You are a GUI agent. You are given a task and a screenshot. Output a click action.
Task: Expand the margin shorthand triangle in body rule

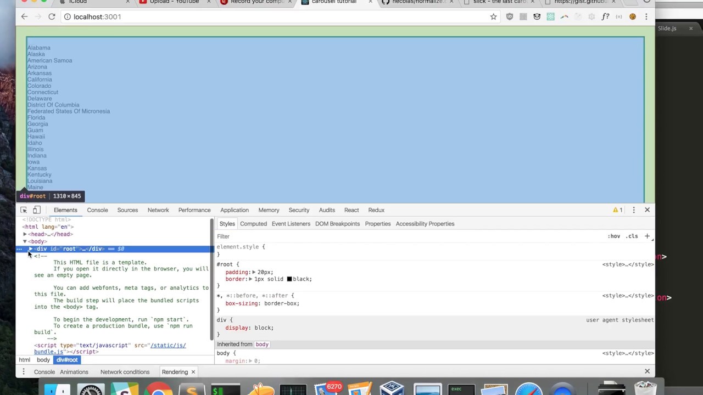click(x=250, y=361)
